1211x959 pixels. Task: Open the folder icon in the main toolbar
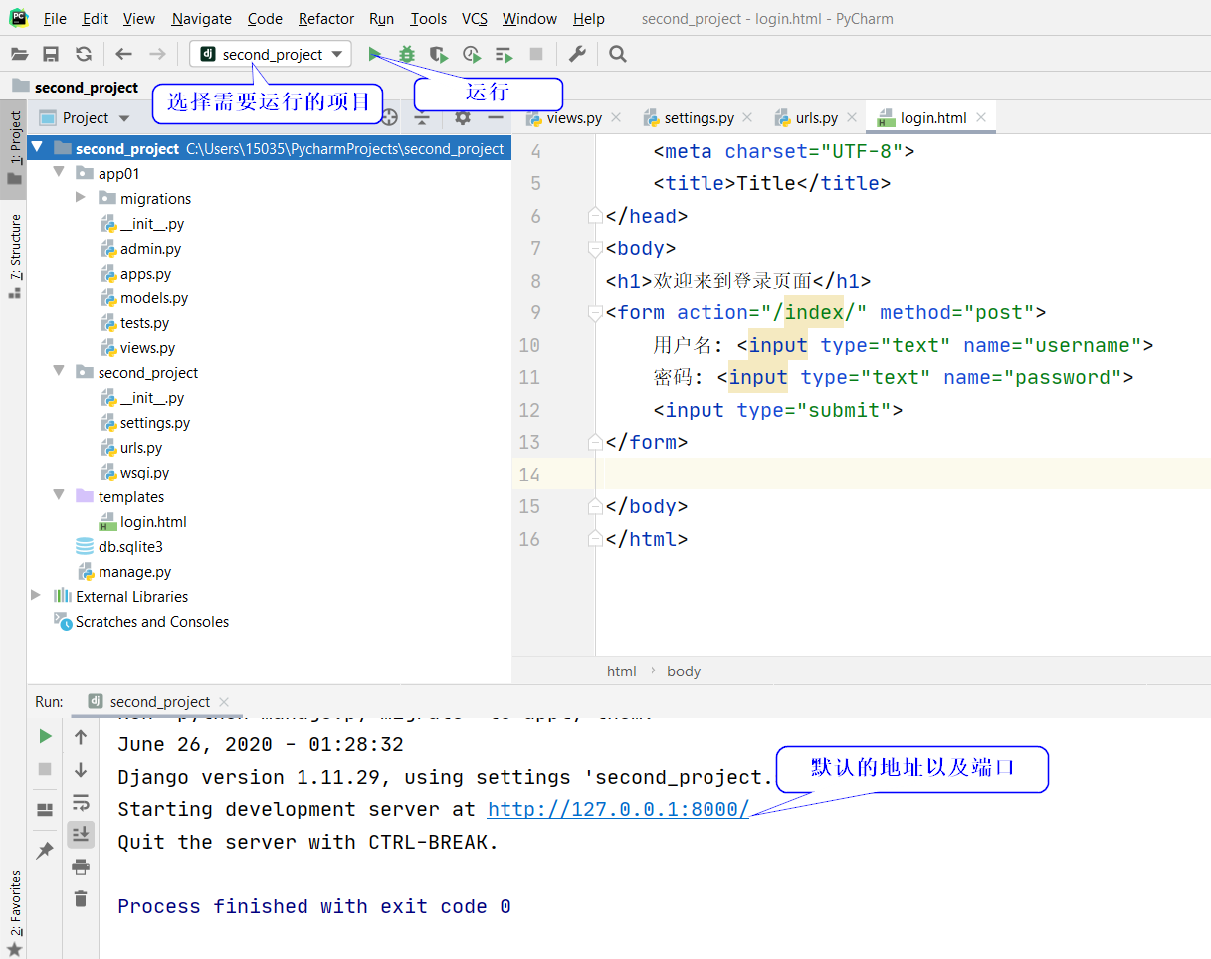tap(19, 54)
